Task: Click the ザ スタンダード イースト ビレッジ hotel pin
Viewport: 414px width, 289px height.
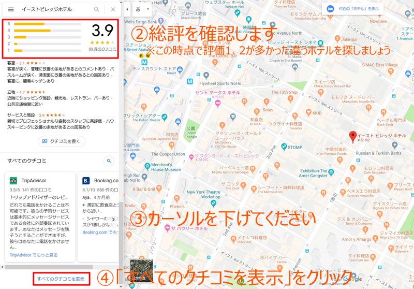Action: (x=191, y=157)
